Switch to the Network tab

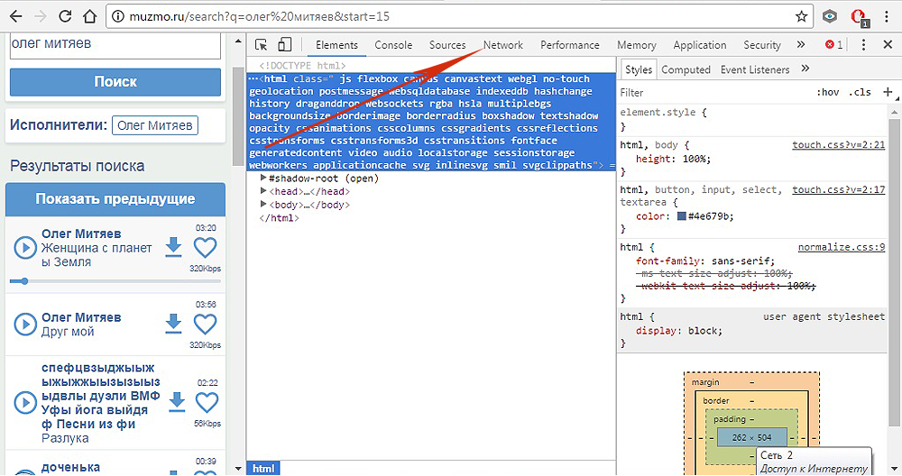[x=502, y=45]
